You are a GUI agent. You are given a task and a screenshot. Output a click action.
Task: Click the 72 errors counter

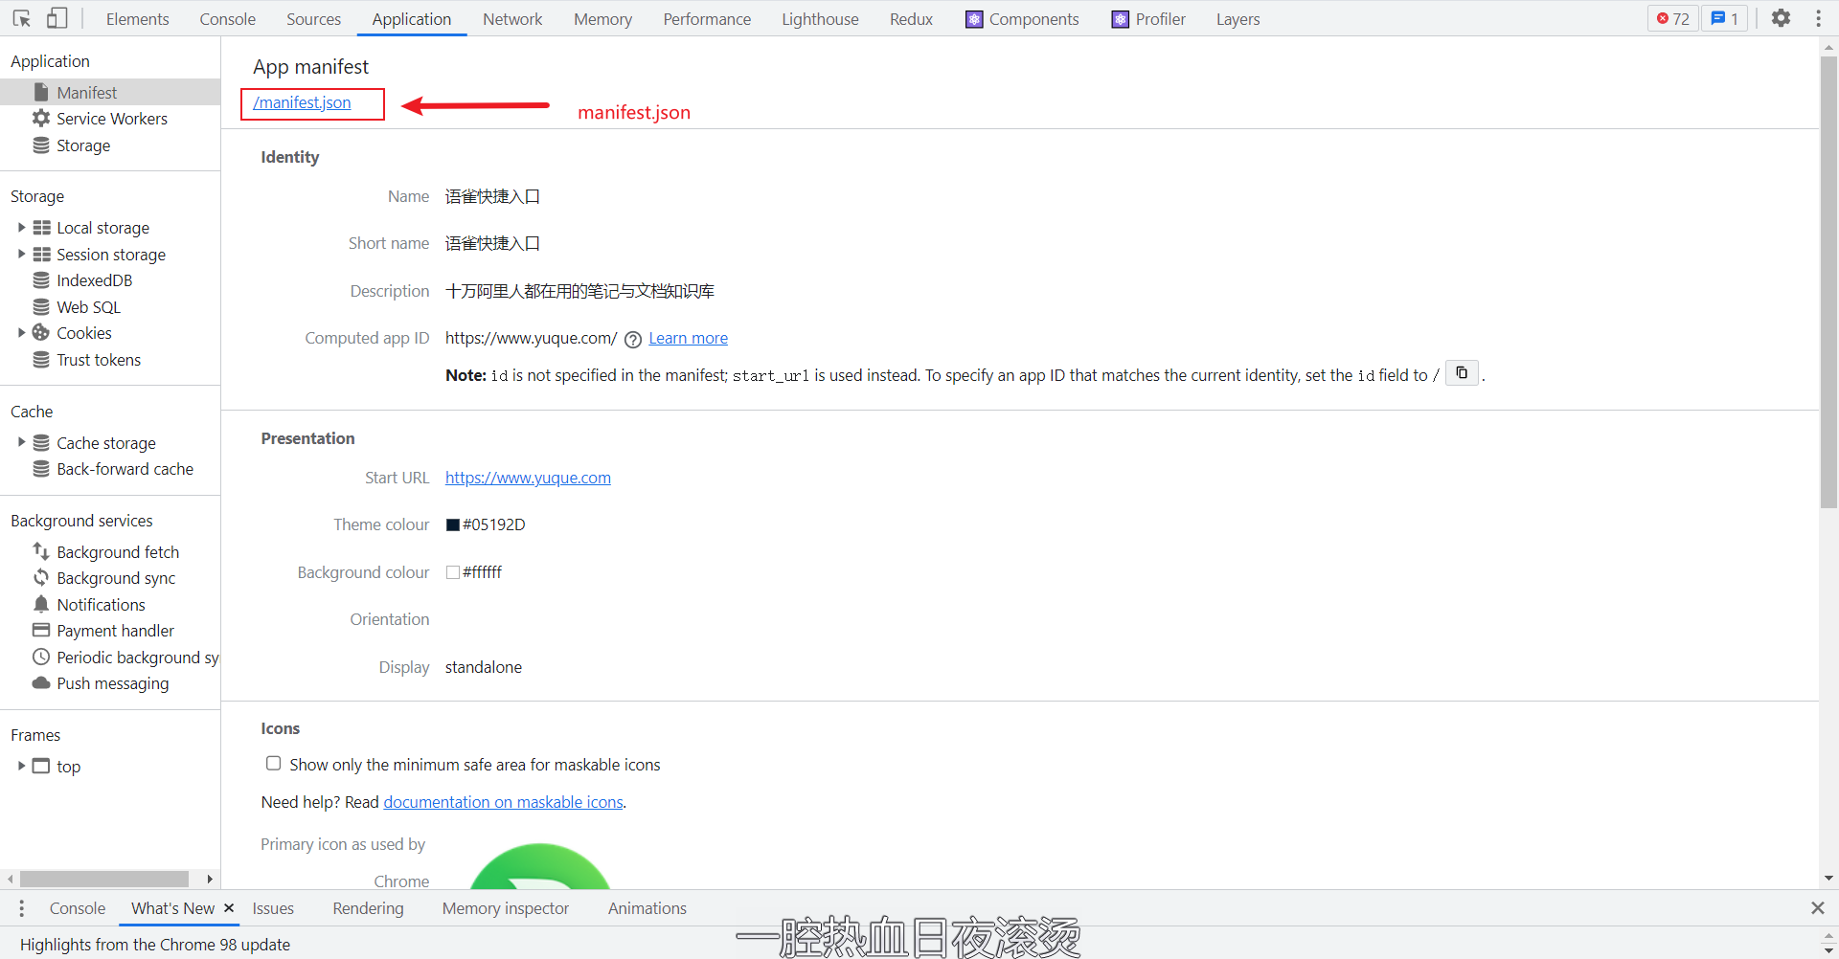pos(1672,18)
